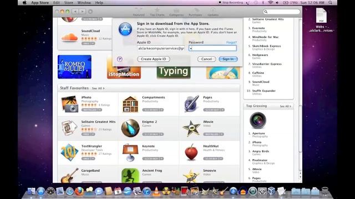Open the Solitaire Greatest Hits cards icon
Viewport: 355px width, 199px height.
[69, 128]
